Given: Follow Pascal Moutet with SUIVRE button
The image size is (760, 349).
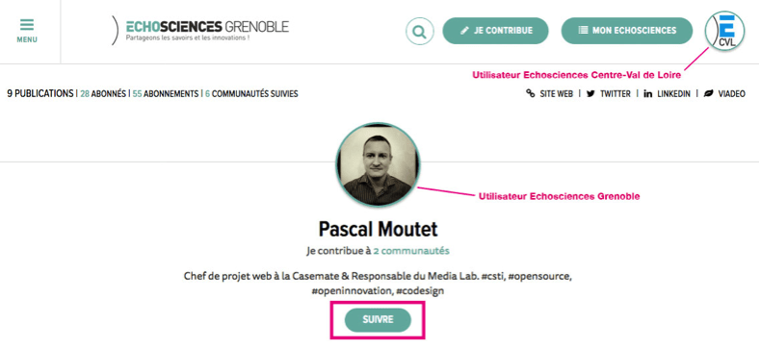Looking at the screenshot, I should [x=378, y=320].
